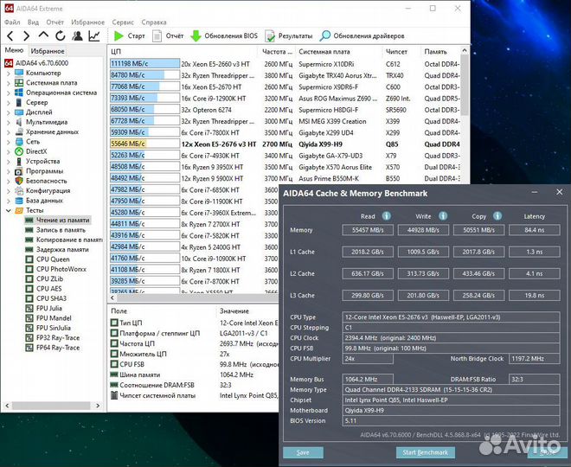Click vertical scrollbar up arrow in results list
This screenshot has height=467, width=571.
point(465,51)
